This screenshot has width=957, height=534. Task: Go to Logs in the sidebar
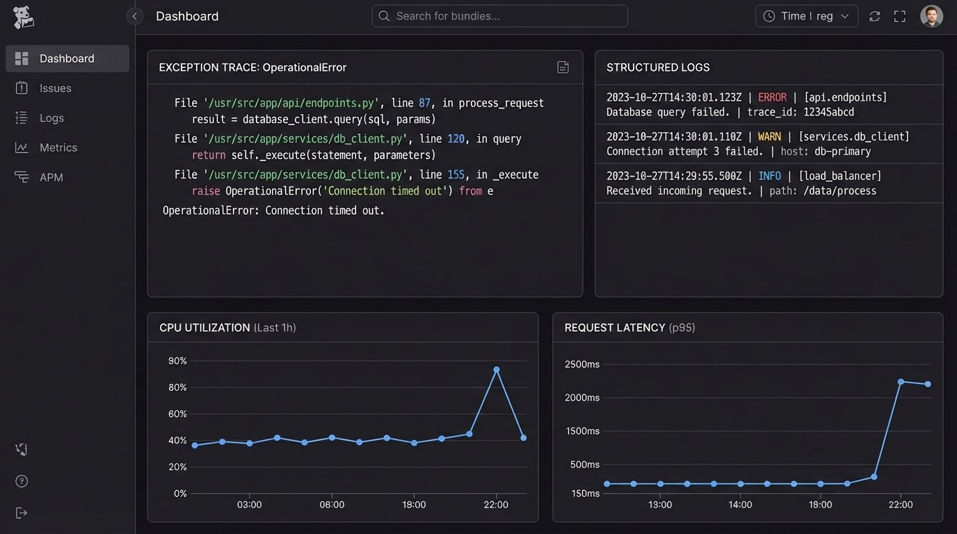(x=51, y=118)
